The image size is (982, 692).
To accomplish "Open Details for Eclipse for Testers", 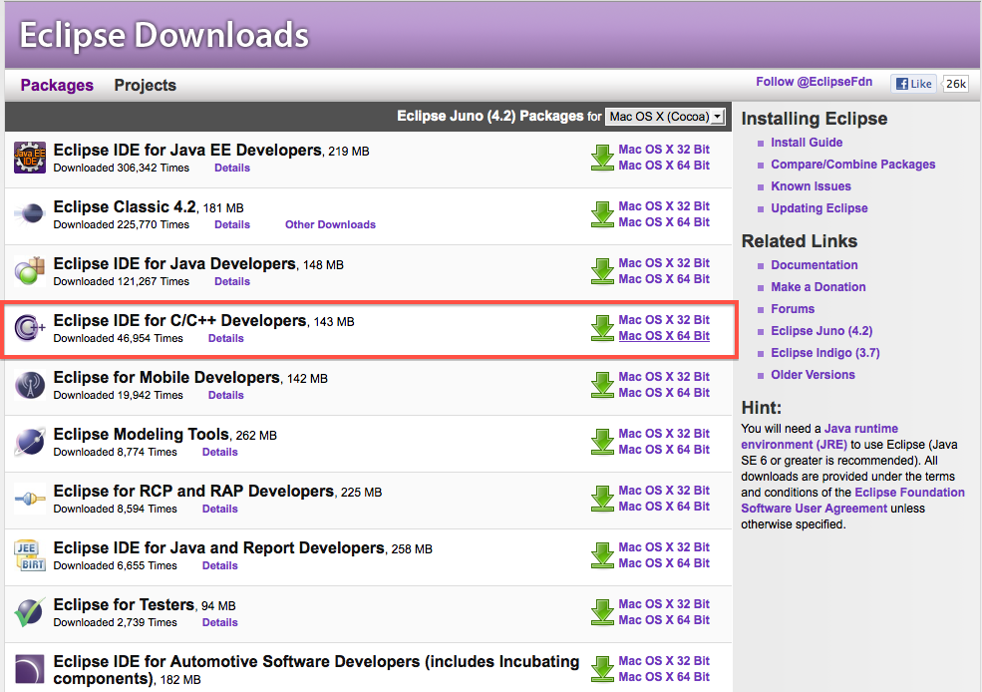I will click(x=219, y=622).
